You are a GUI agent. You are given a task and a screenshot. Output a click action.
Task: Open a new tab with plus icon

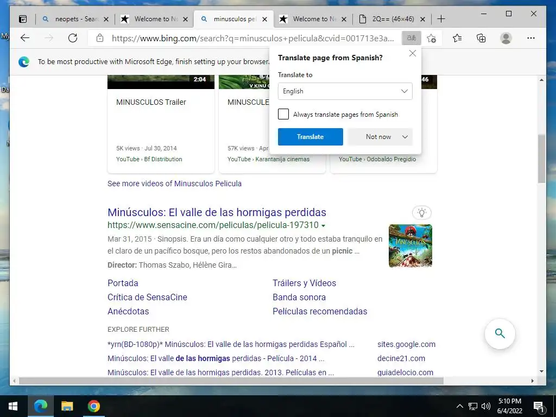[x=441, y=19]
